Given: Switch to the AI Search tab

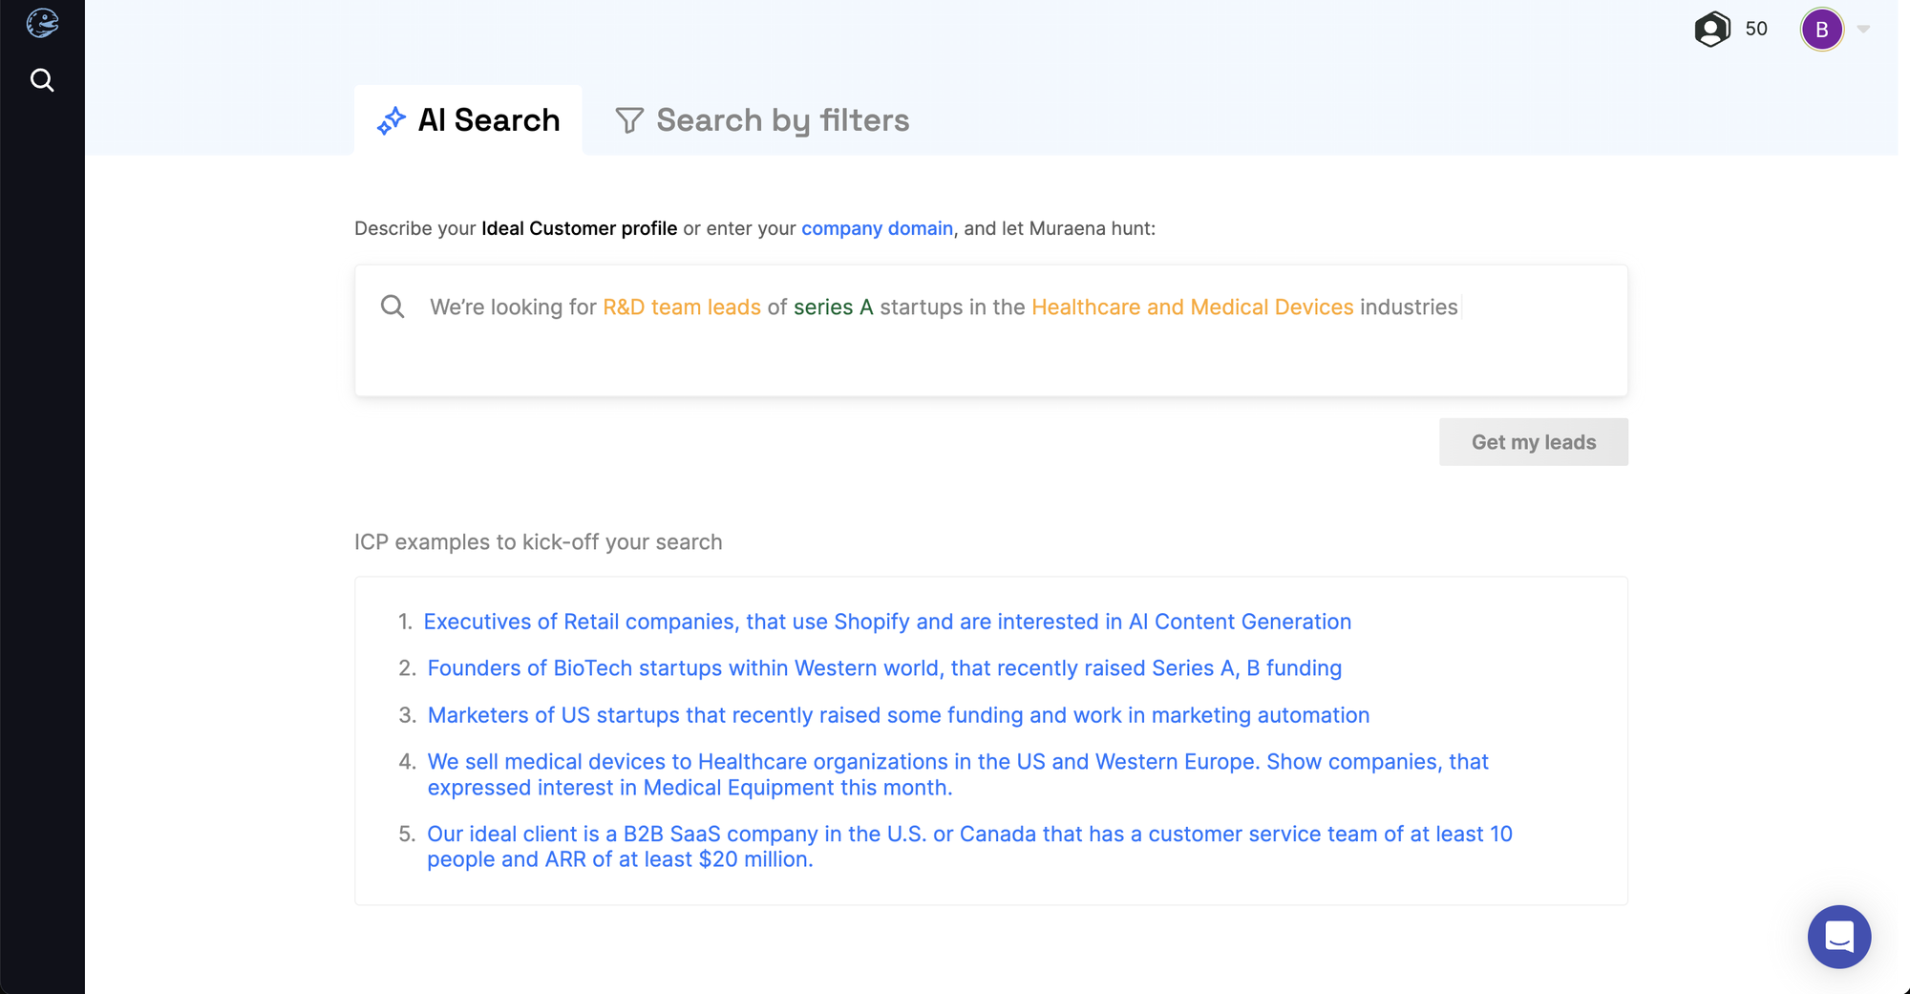Looking at the screenshot, I should [x=488, y=120].
